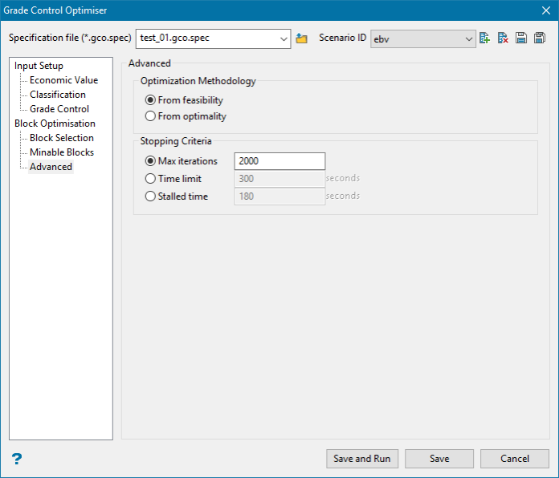Select Grade Control in the tree
Viewport: 559px width, 478px height.
coord(59,109)
